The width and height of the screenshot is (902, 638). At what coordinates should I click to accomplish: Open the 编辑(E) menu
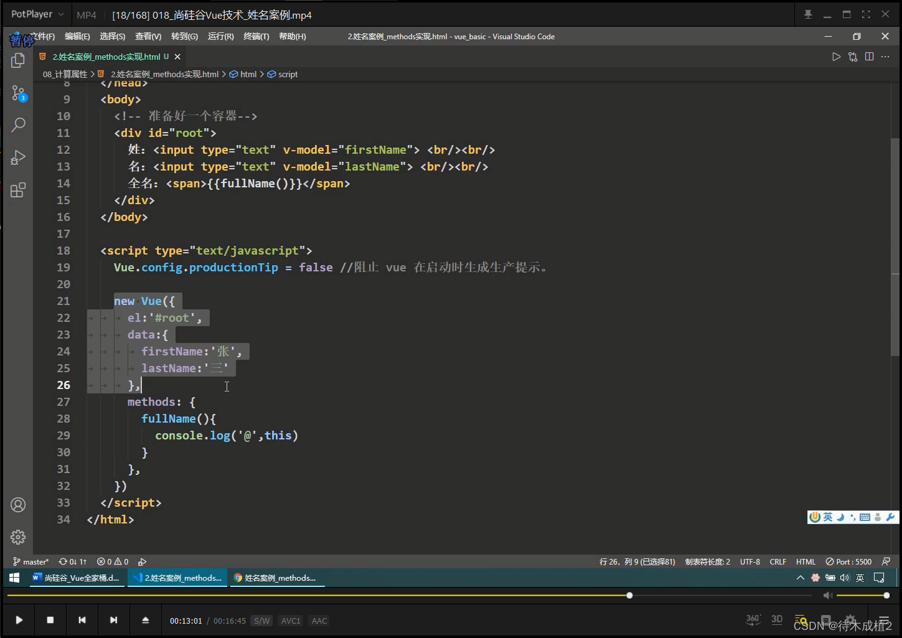point(77,37)
